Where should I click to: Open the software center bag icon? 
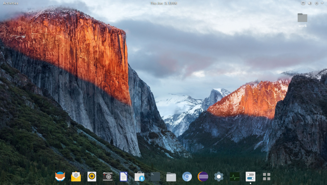[140, 177]
